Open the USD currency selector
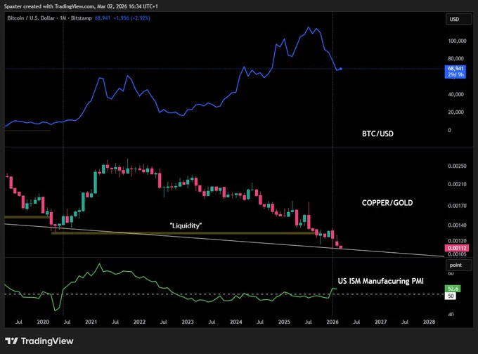This screenshot has width=478, height=354. [458, 19]
